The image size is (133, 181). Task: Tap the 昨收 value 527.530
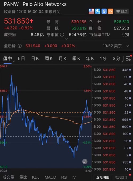point(122,28)
